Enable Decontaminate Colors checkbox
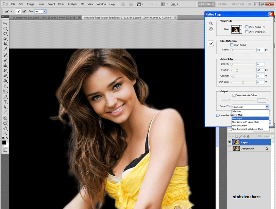This screenshot has height=209, width=276. 234,95
